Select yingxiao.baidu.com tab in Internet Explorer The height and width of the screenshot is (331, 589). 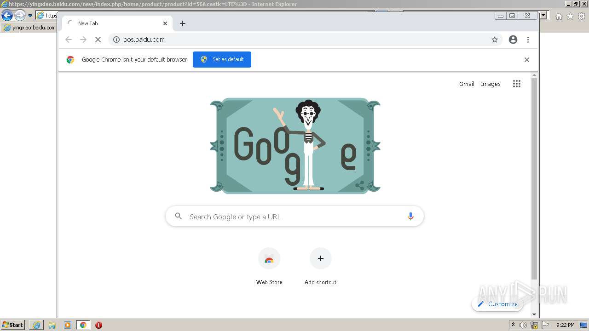coord(29,28)
